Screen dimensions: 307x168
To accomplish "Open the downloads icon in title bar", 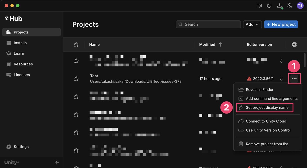I will pos(280,6).
